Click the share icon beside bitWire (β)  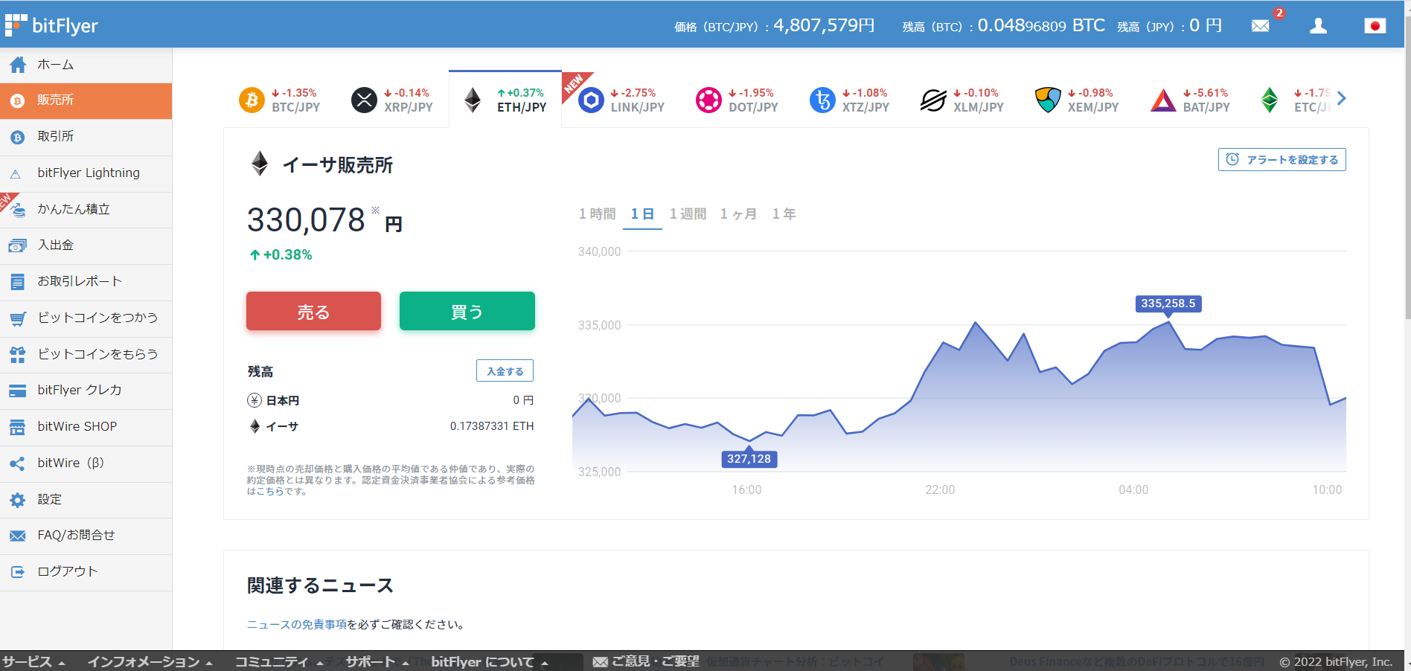pos(17,463)
